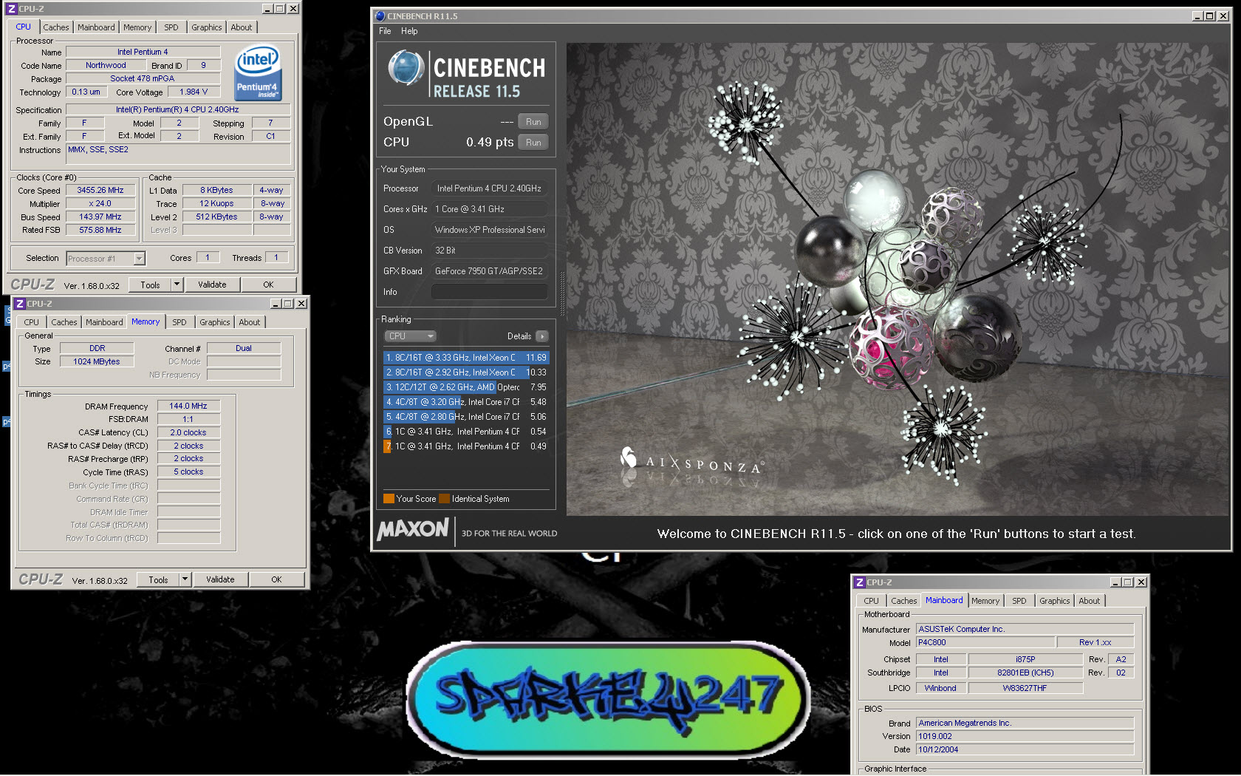
Task: Click Tools button in top CPU-Z window
Action: (150, 285)
